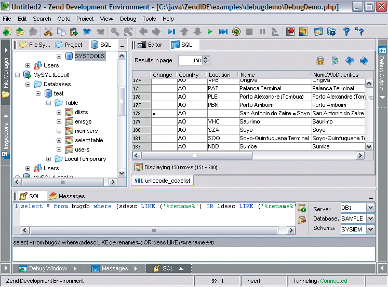Select the emsgs table in tree
Image resolution: width=388 pixels, height=287 pixels.
[x=83, y=121]
